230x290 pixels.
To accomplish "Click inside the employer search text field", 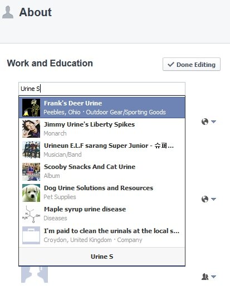I will click(x=102, y=89).
